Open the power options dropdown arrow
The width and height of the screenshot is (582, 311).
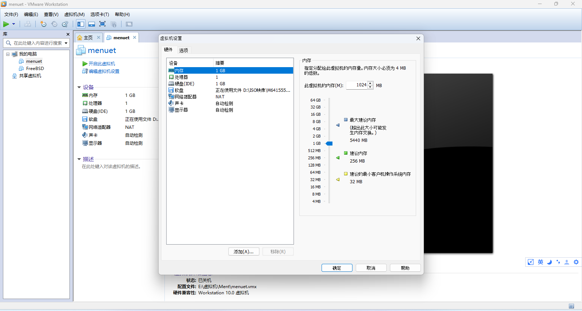[14, 24]
